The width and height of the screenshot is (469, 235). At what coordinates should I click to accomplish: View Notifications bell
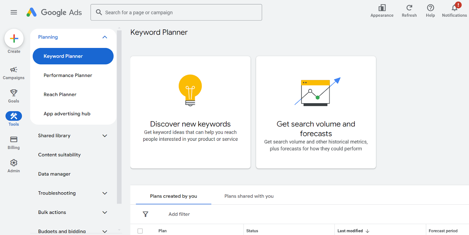[x=455, y=8]
